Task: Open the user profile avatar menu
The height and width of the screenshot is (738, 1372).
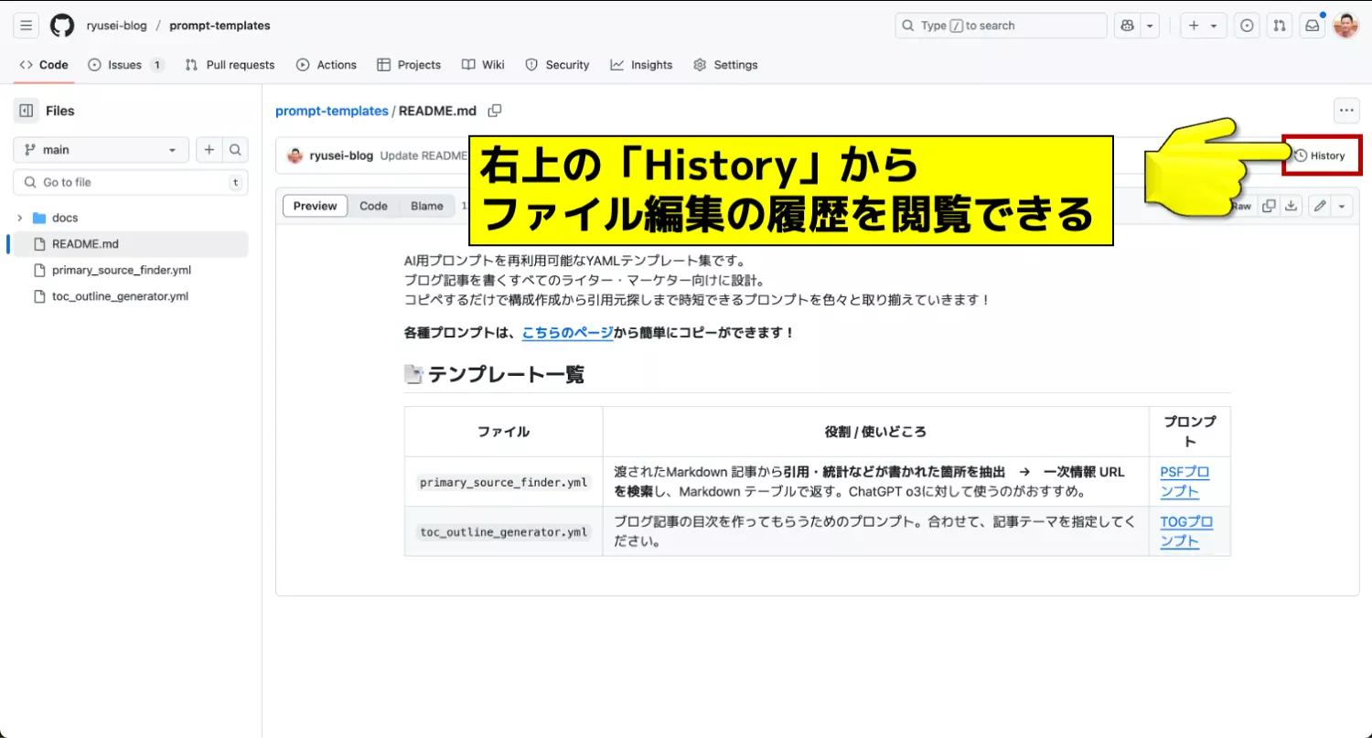Action: 1345,26
